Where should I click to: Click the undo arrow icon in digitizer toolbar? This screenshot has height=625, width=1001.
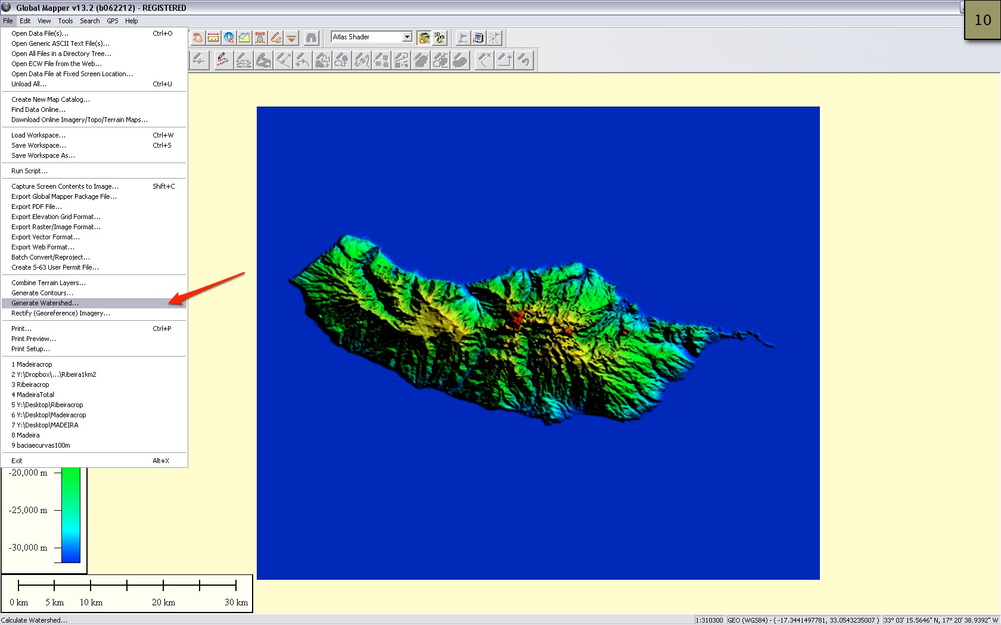pyautogui.click(x=524, y=60)
